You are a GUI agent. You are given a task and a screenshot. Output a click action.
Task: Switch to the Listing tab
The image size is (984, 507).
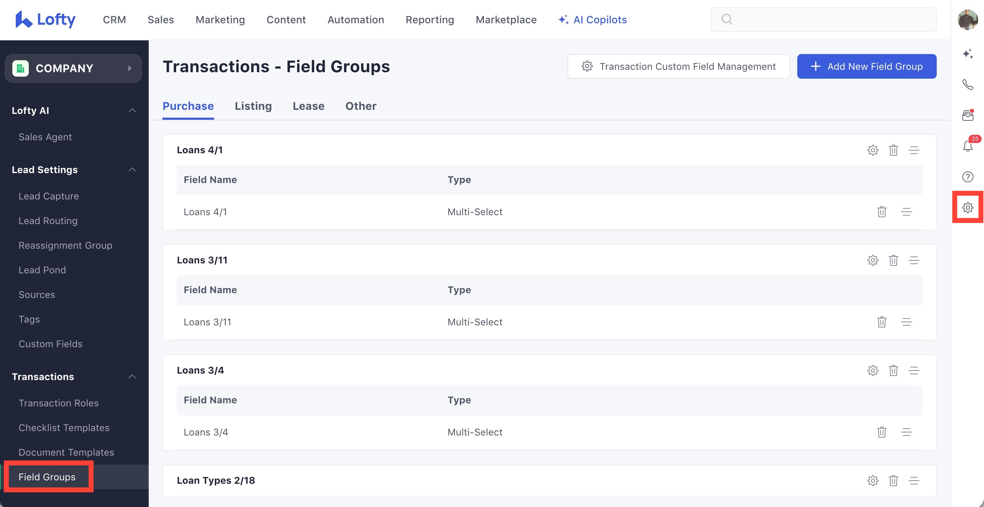pyautogui.click(x=253, y=106)
